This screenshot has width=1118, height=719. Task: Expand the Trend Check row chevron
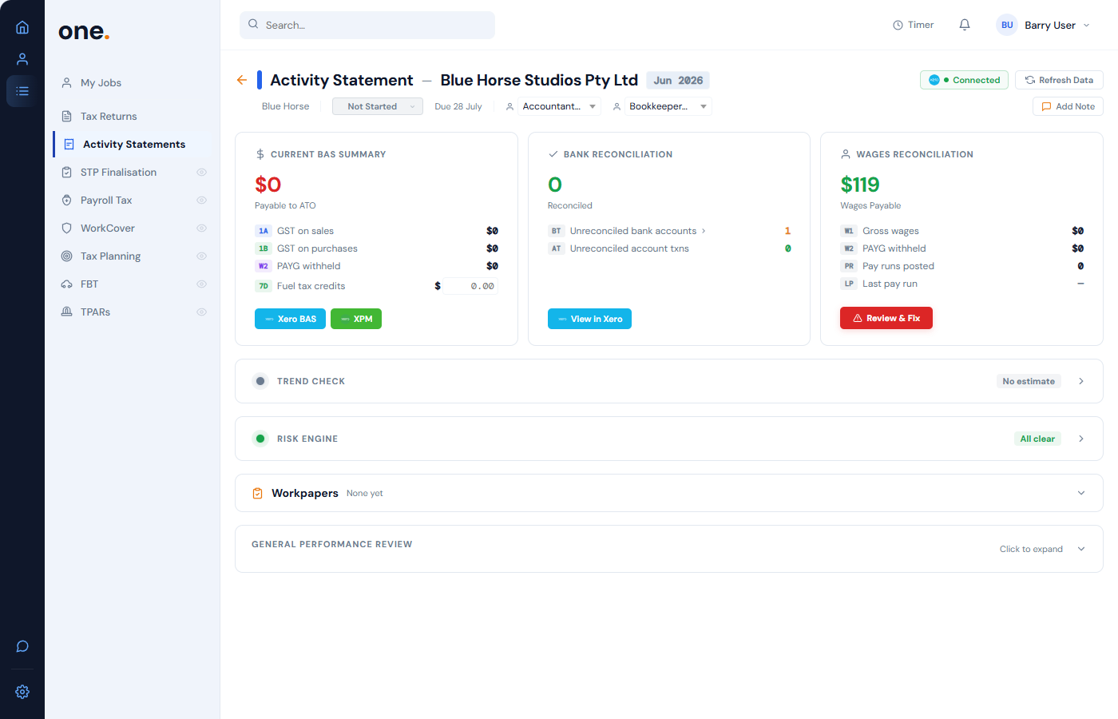[1081, 381]
